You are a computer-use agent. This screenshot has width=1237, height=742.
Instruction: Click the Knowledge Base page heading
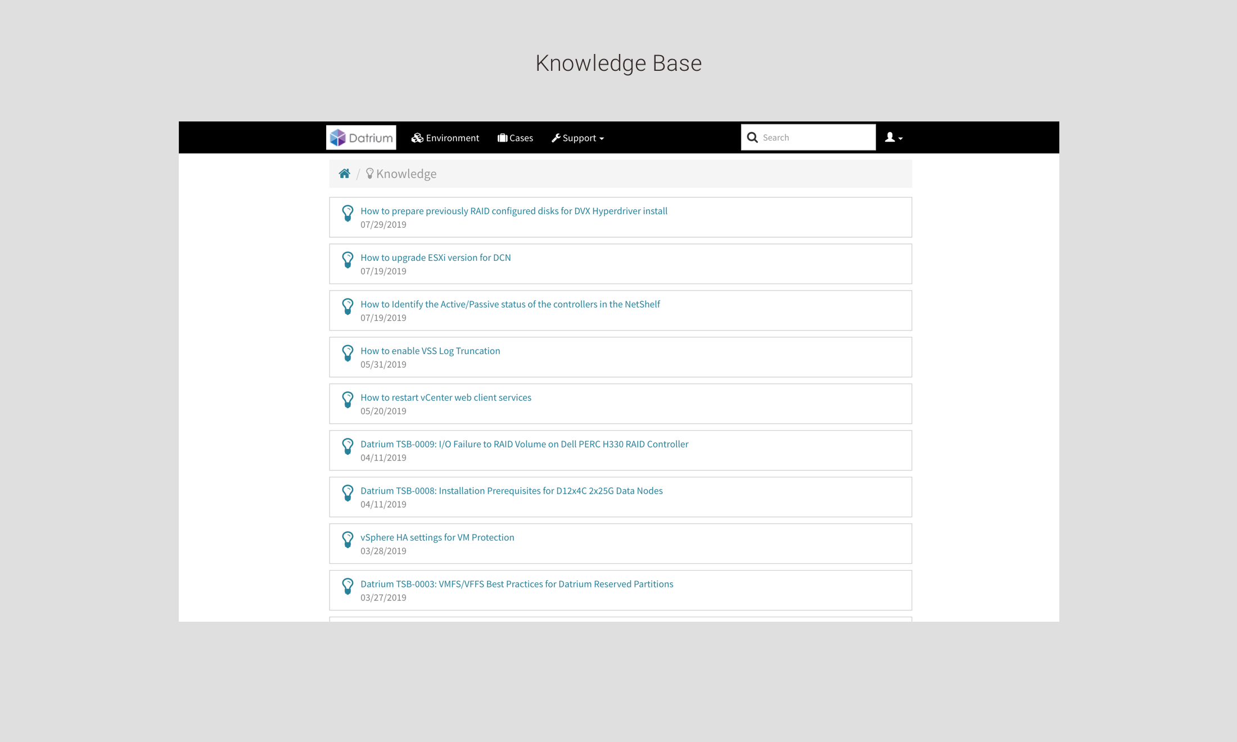[618, 63]
